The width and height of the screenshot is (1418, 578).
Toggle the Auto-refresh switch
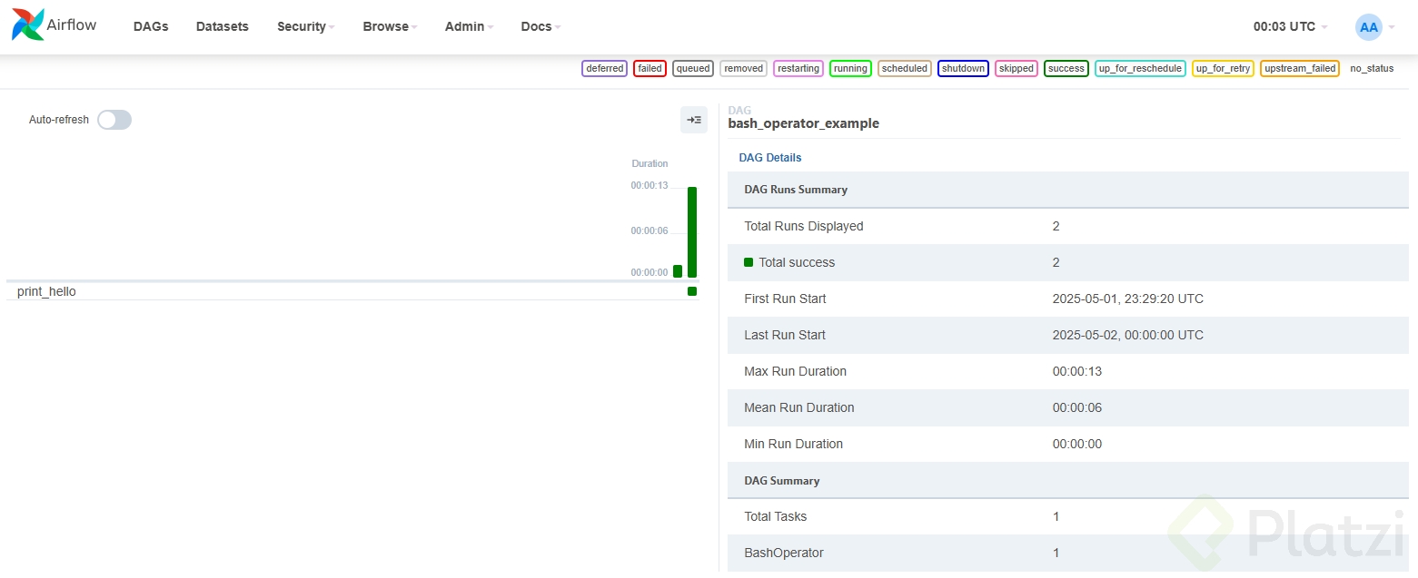tap(114, 120)
